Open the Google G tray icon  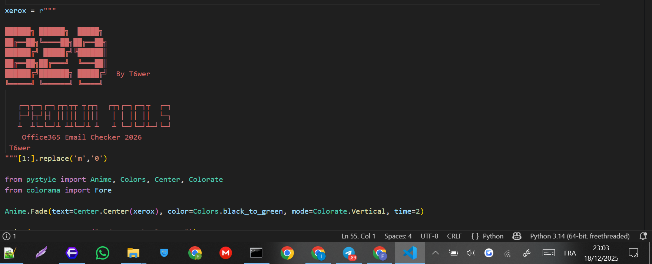click(x=489, y=253)
